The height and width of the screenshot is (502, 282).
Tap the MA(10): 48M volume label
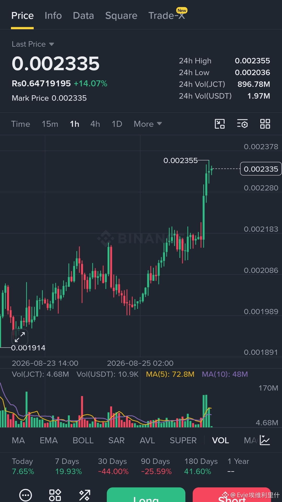(225, 374)
